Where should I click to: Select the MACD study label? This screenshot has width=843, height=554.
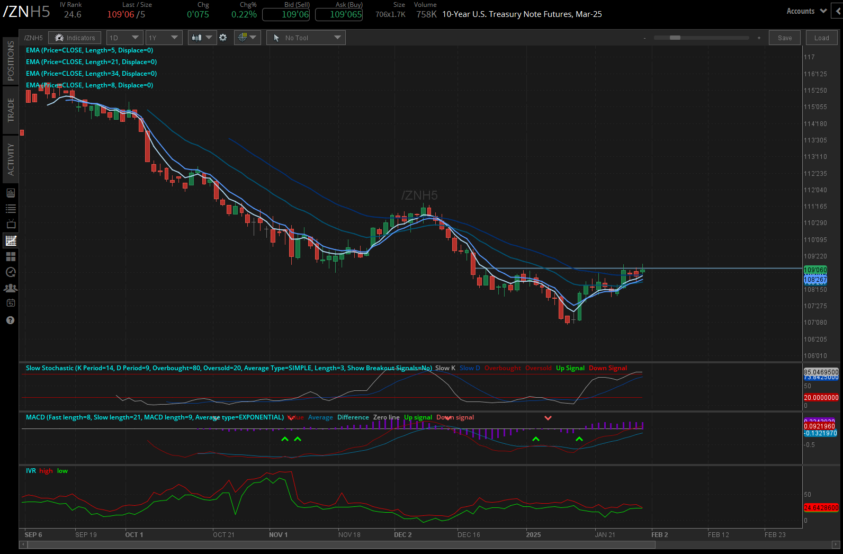[x=155, y=417]
